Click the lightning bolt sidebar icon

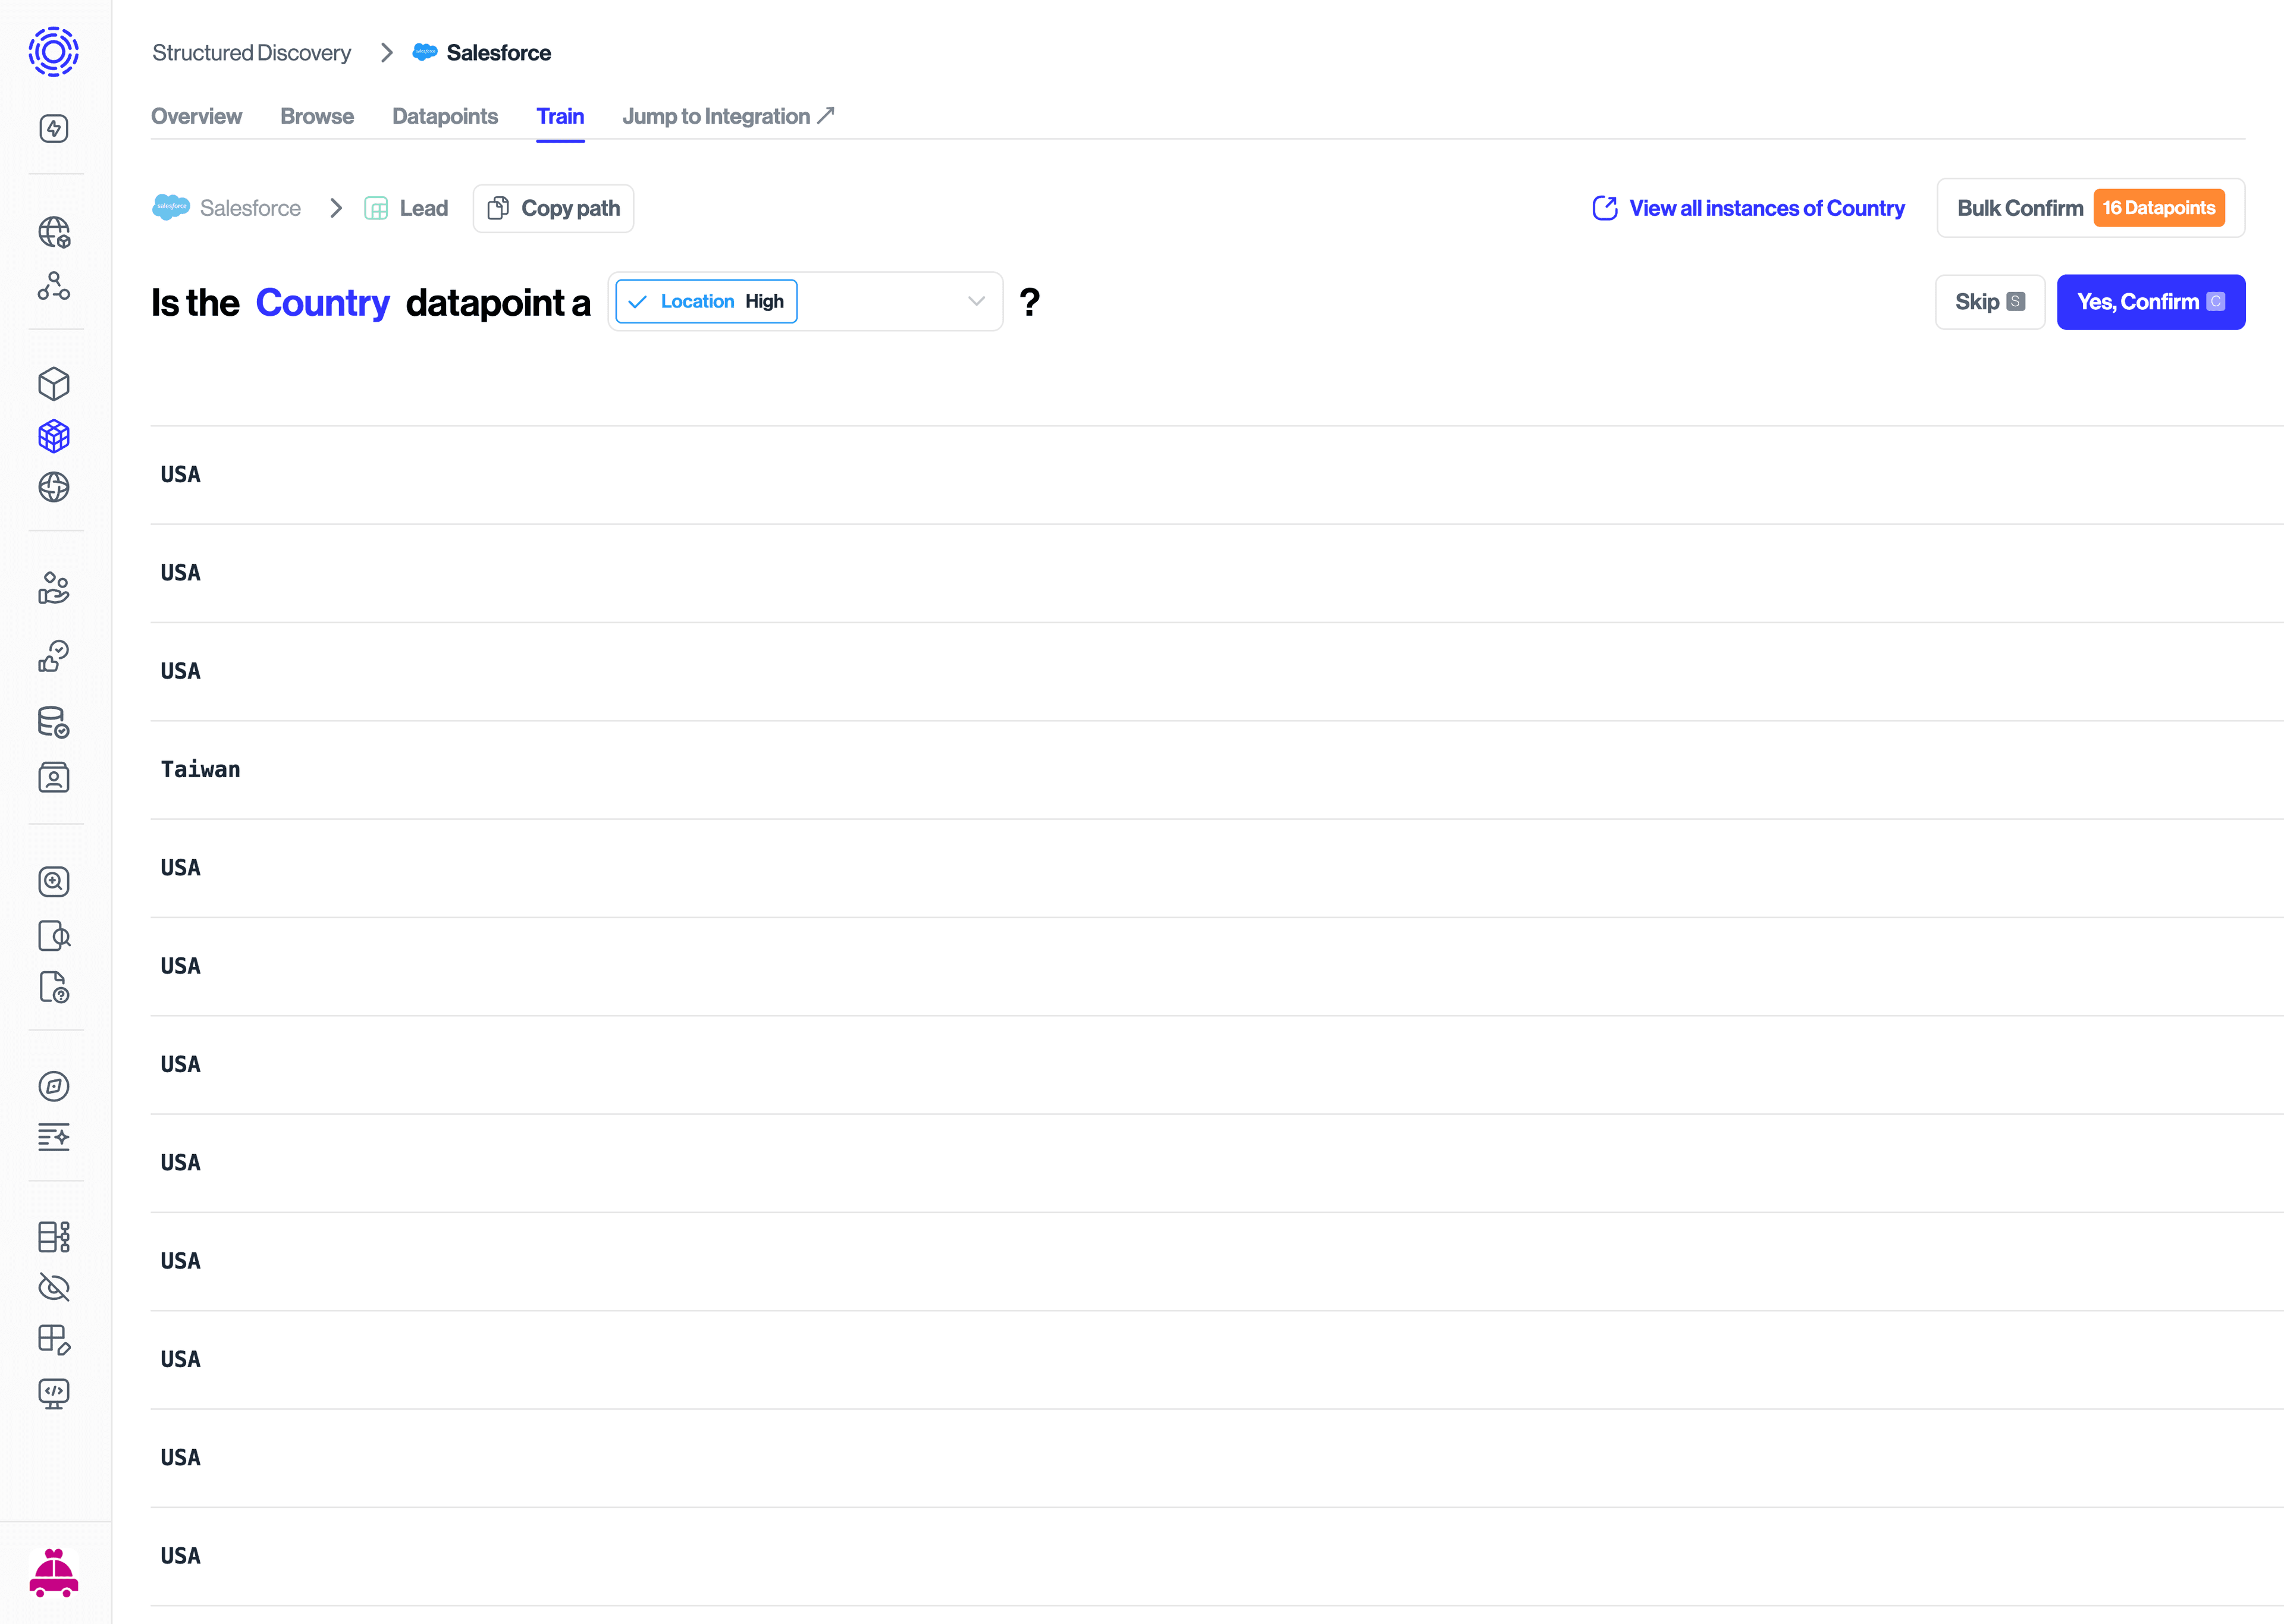(54, 128)
